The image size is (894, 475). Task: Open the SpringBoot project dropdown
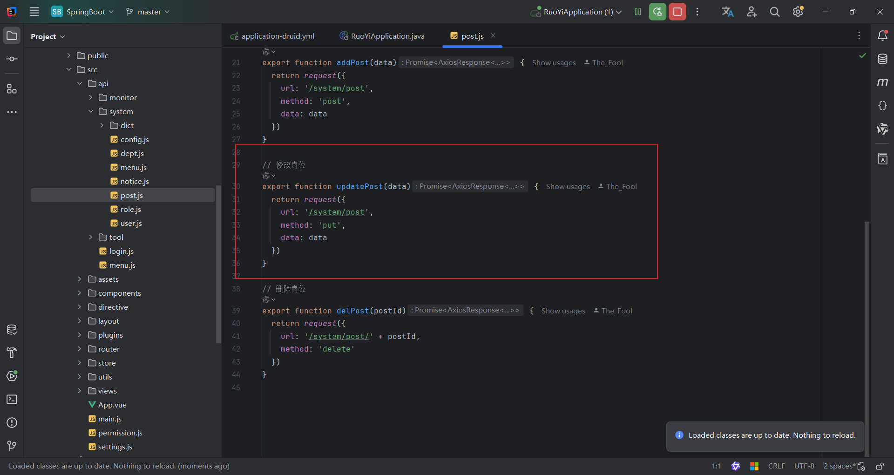click(82, 12)
